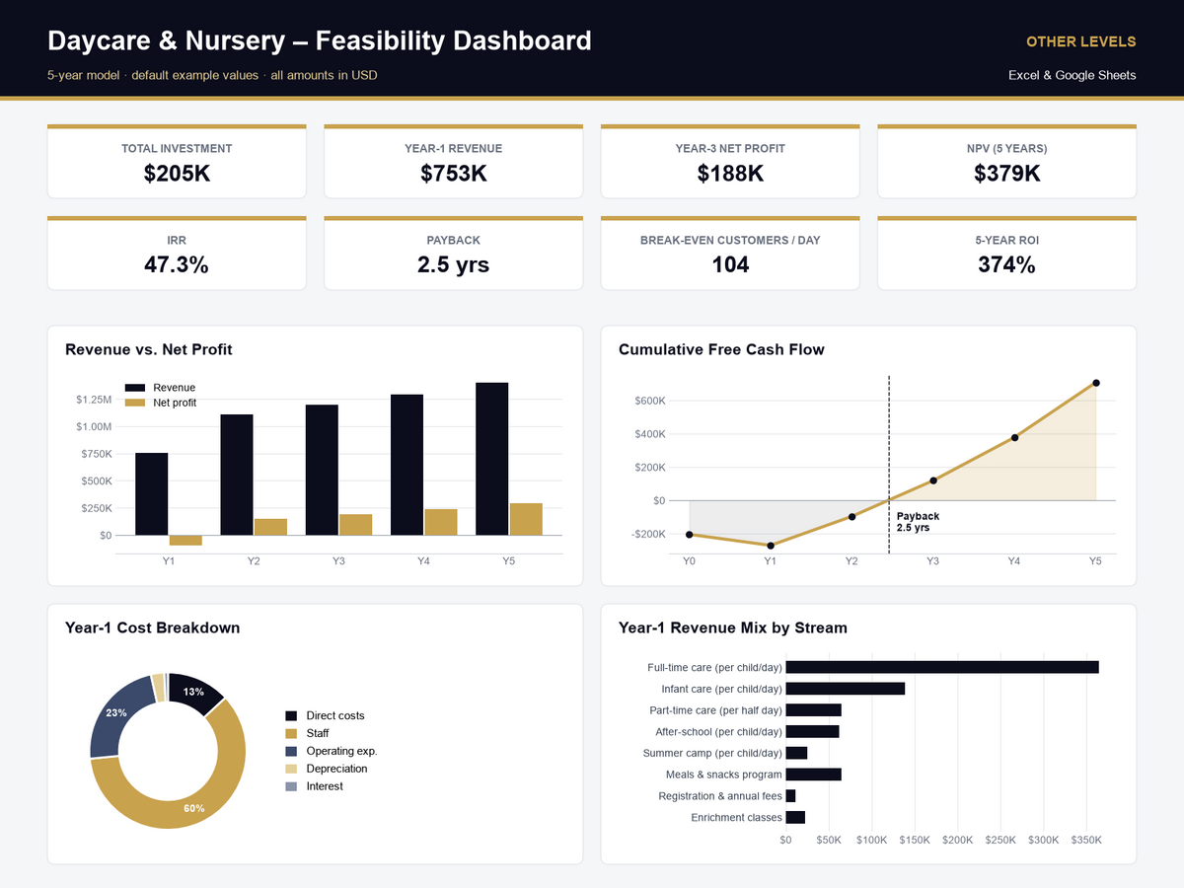The image size is (1184, 888).
Task: Click the Summer camp revenue bar
Action: (x=796, y=753)
